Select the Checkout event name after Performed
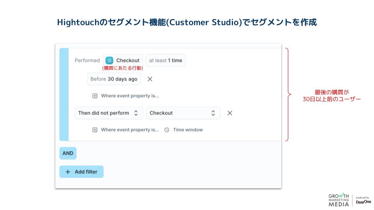 (x=127, y=60)
